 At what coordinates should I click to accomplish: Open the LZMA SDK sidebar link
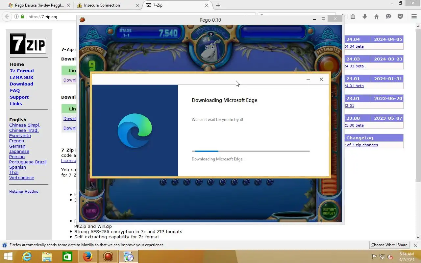click(x=22, y=77)
